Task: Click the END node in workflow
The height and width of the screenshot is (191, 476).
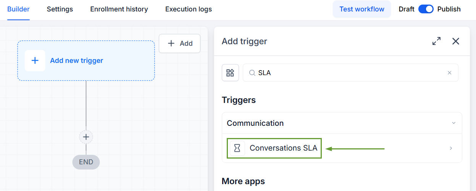Action: click(x=86, y=162)
